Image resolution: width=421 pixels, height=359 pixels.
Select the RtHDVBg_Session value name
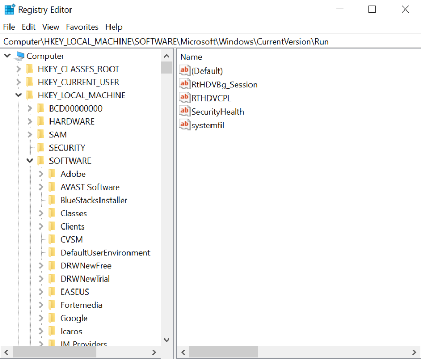(224, 85)
